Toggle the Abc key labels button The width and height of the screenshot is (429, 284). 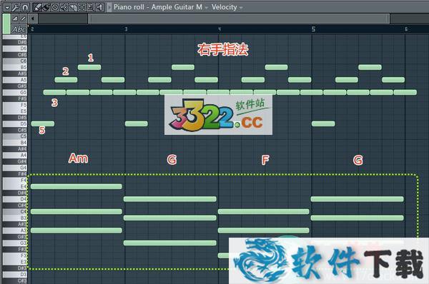click(19, 29)
